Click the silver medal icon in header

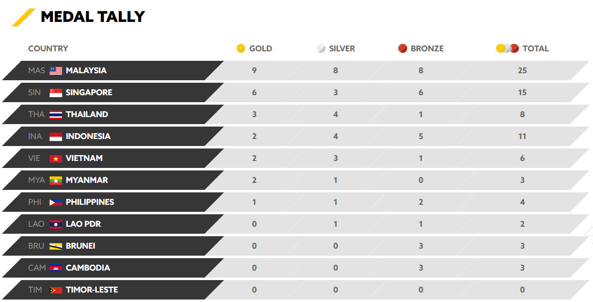[x=321, y=49]
